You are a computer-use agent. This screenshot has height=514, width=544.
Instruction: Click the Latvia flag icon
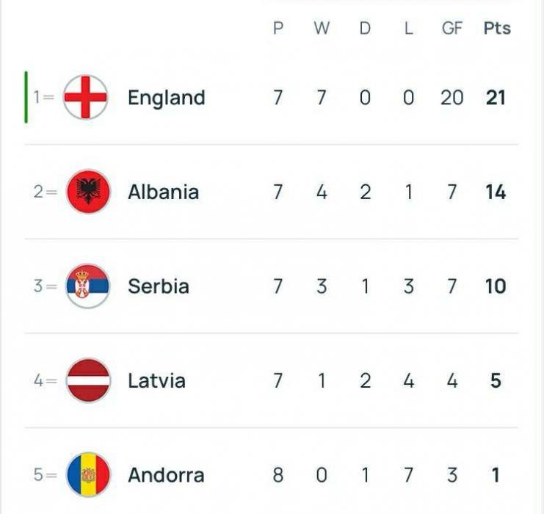[88, 380]
